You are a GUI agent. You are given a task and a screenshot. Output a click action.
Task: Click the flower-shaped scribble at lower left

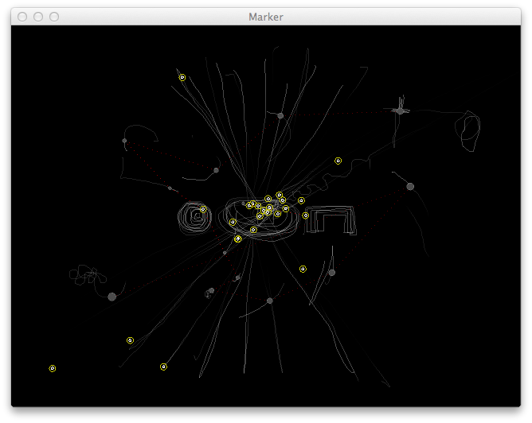(86, 276)
